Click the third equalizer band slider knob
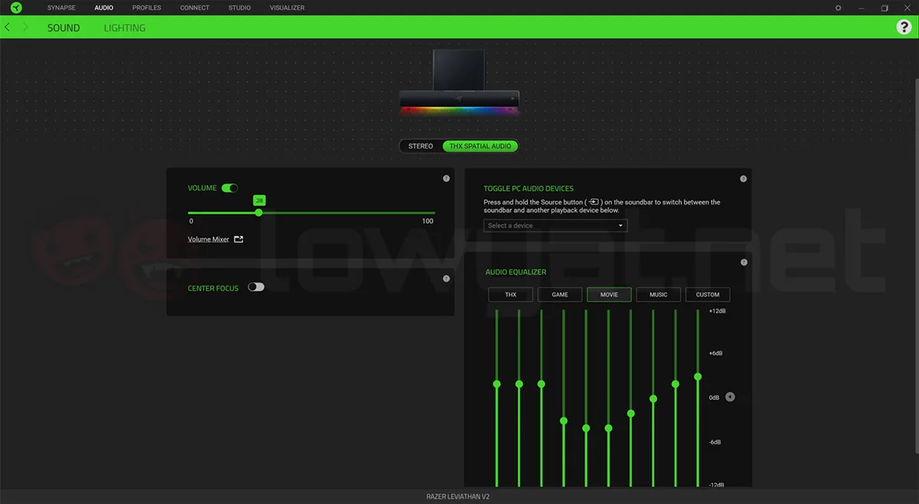The width and height of the screenshot is (919, 504). pos(541,384)
